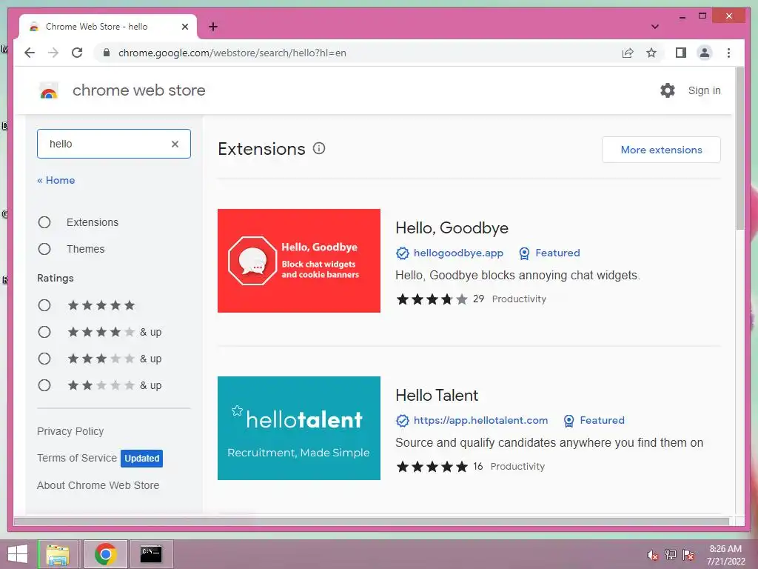The height and width of the screenshot is (569, 758).
Task: Open the Hello Talent extension title
Action: coord(437,396)
